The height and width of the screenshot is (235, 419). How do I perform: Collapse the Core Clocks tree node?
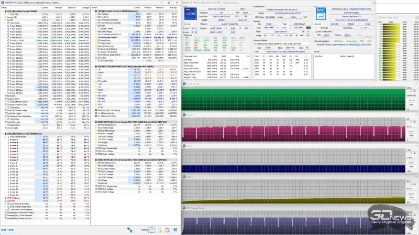click(5, 23)
